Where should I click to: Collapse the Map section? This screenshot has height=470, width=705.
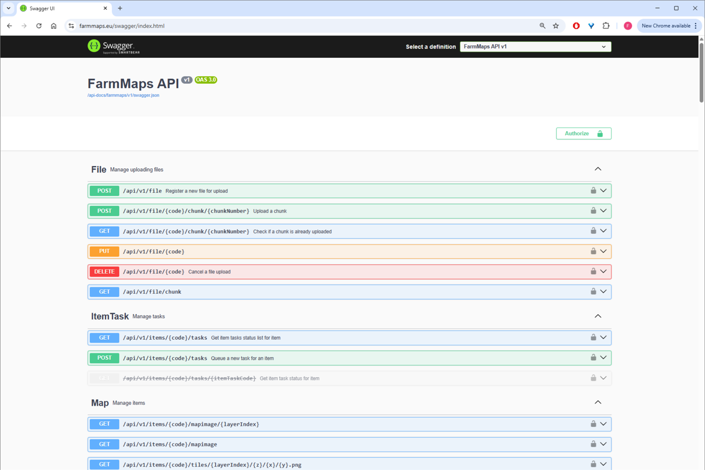click(x=598, y=403)
